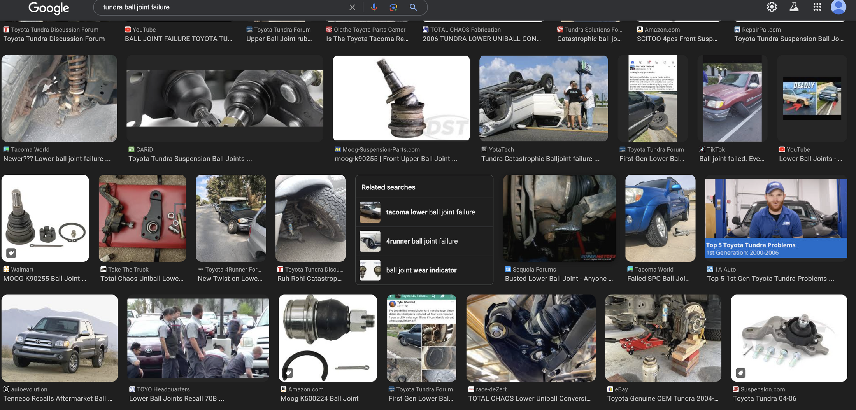Viewport: 856px width, 410px height.
Task: Open Moog K90255 upper ball joint image
Action: pyautogui.click(x=401, y=98)
